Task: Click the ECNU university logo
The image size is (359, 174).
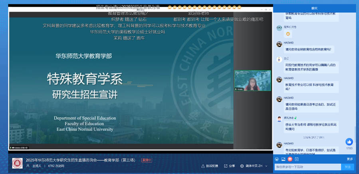Action: click(x=18, y=163)
